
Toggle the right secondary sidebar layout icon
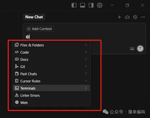(91, 5)
